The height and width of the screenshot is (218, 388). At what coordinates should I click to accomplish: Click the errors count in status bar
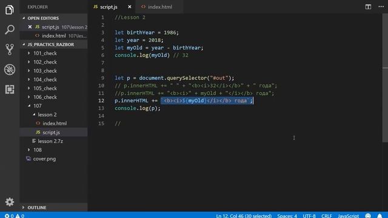[9, 216]
